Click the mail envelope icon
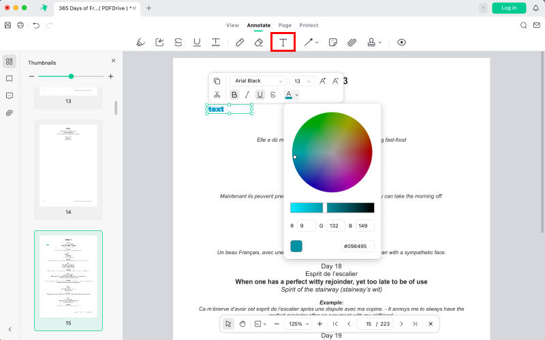 537,25
